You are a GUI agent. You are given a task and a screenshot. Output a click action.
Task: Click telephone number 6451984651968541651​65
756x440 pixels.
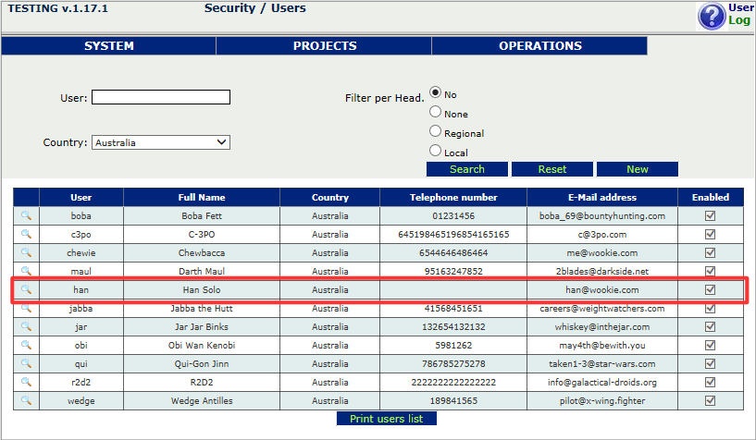click(x=453, y=235)
